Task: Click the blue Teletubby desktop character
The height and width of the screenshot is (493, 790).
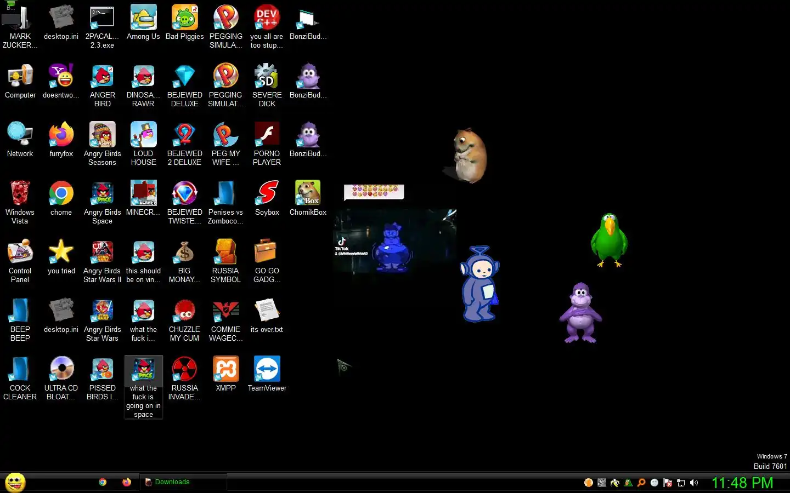Action: coord(480,284)
